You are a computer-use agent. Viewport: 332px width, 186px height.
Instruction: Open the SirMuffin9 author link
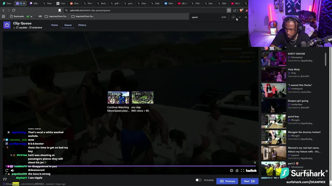coord(36,28)
